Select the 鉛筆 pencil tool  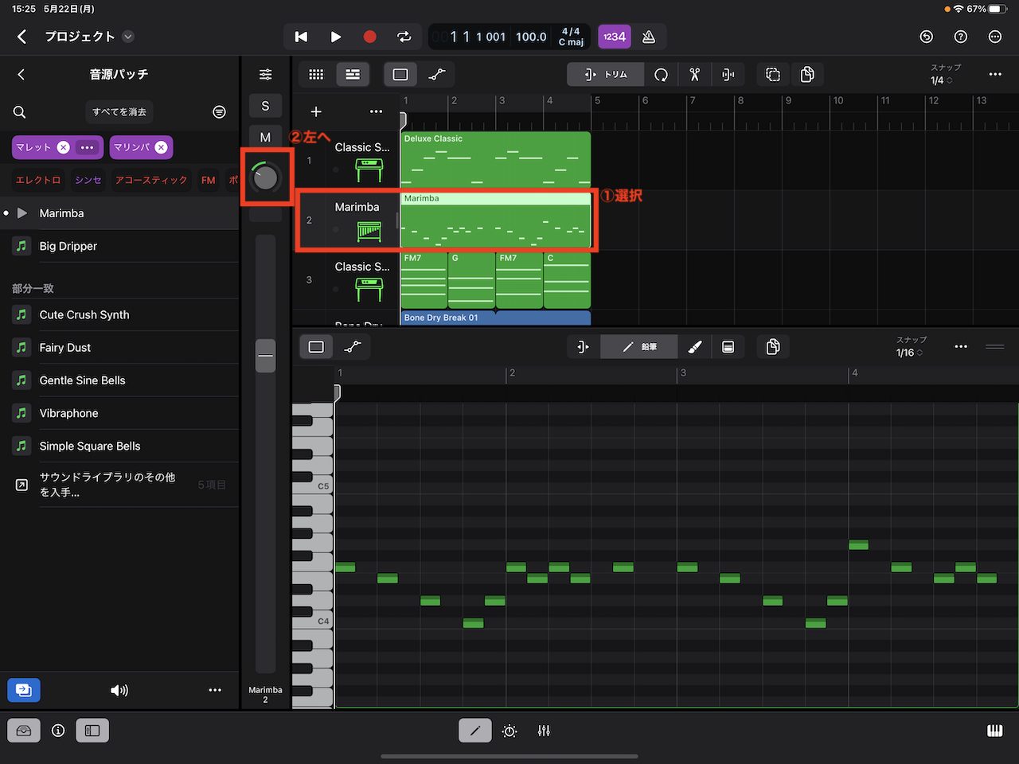coord(639,347)
